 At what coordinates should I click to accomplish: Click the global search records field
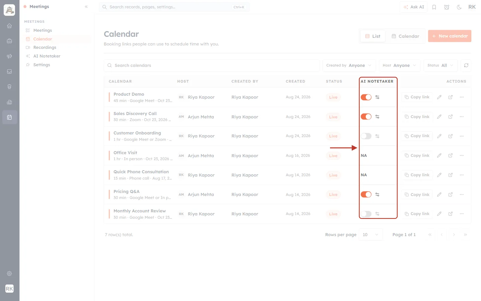(x=174, y=7)
